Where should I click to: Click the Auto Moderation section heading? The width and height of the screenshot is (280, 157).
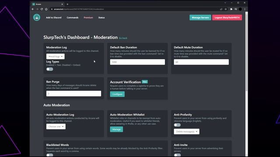[x=56, y=105]
